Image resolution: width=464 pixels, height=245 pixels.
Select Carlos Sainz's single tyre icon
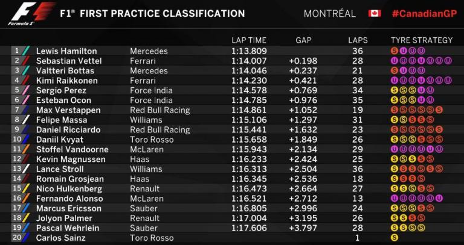[395, 238]
